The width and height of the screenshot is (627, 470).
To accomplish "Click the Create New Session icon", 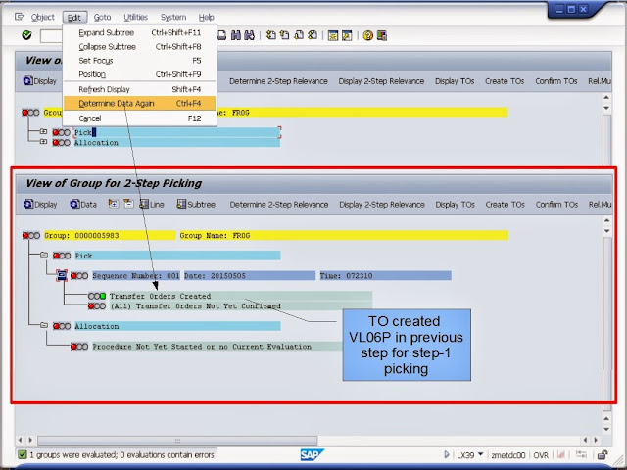I will [333, 35].
